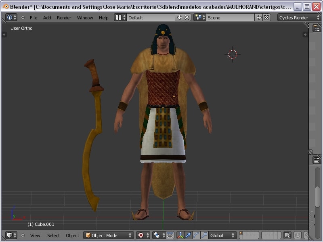Click the 3D cursor in viewport

pyautogui.click(x=233, y=54)
